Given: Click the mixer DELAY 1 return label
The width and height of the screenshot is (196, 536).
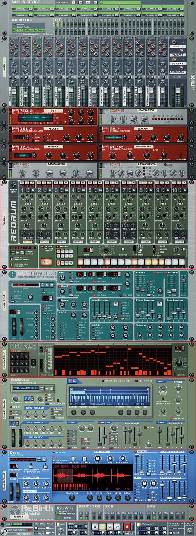Looking at the screenshot, I should 178,46.
